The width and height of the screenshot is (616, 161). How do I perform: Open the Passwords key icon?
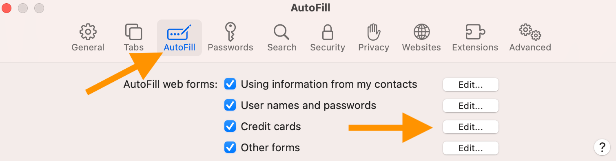pos(230,32)
